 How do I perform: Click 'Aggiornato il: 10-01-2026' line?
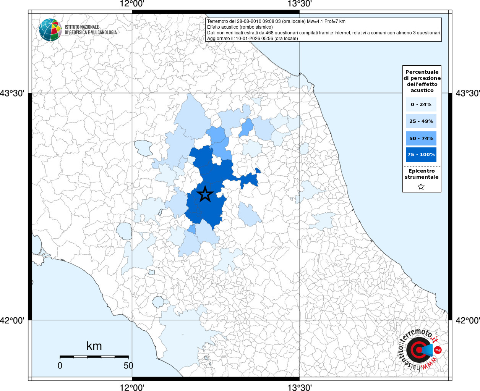(252, 39)
